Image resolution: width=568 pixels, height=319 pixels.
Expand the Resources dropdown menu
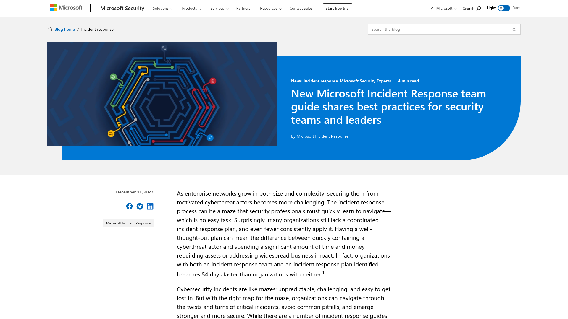pyautogui.click(x=271, y=8)
